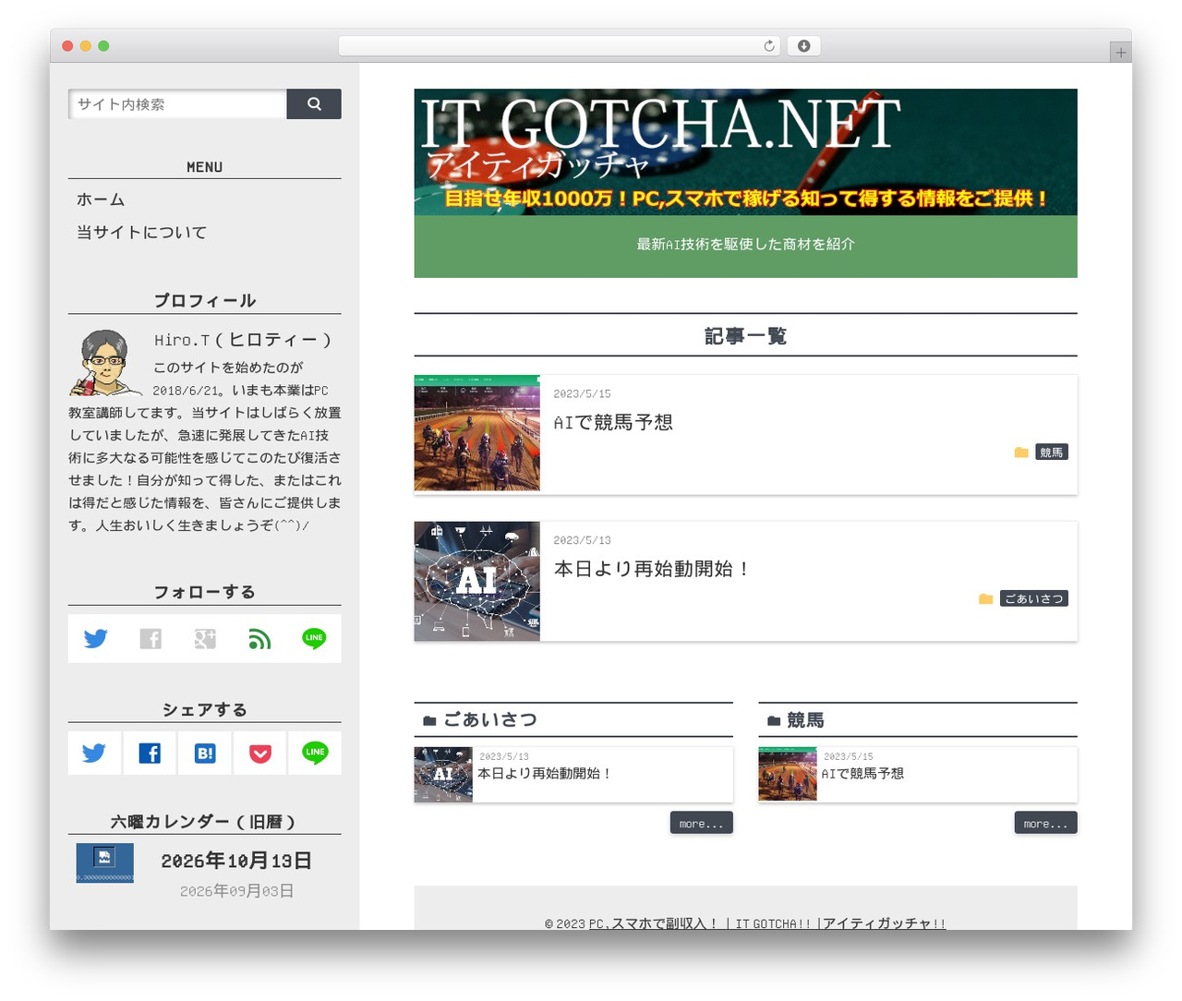The image size is (1182, 1001).
Task: Open horse racing thumbnail in 記事一覧
Action: point(477,433)
